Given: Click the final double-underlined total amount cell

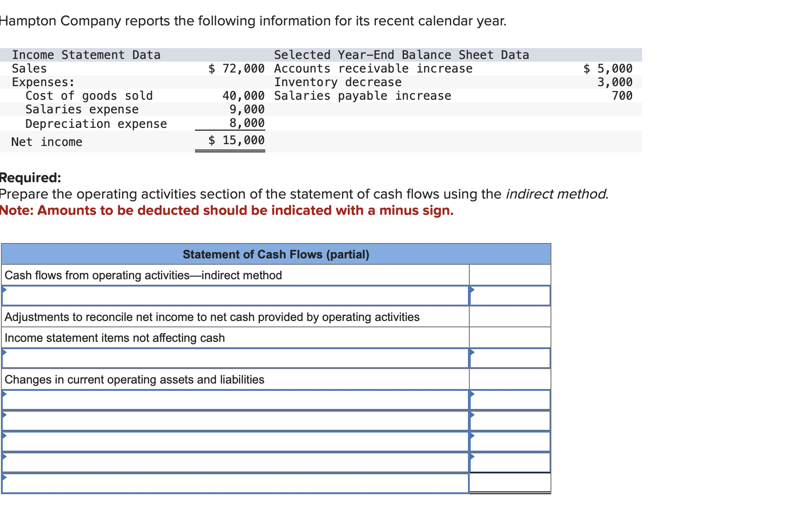Looking at the screenshot, I should pyautogui.click(x=510, y=482).
